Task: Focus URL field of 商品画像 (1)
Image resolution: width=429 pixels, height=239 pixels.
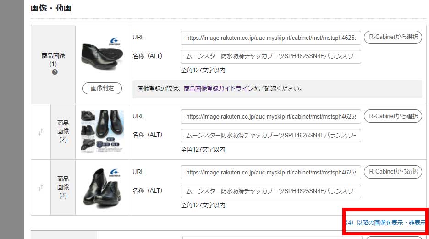Action: (270, 38)
